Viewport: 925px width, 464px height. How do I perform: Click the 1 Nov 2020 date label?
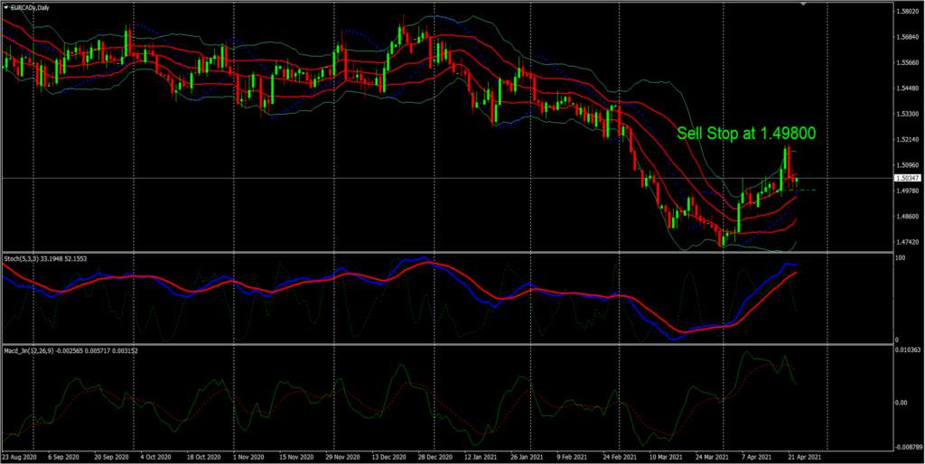(251, 457)
